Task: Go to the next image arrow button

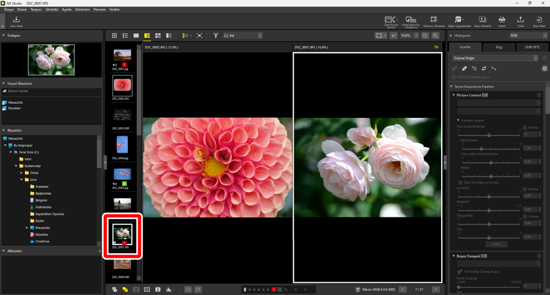Action: [x=436, y=290]
